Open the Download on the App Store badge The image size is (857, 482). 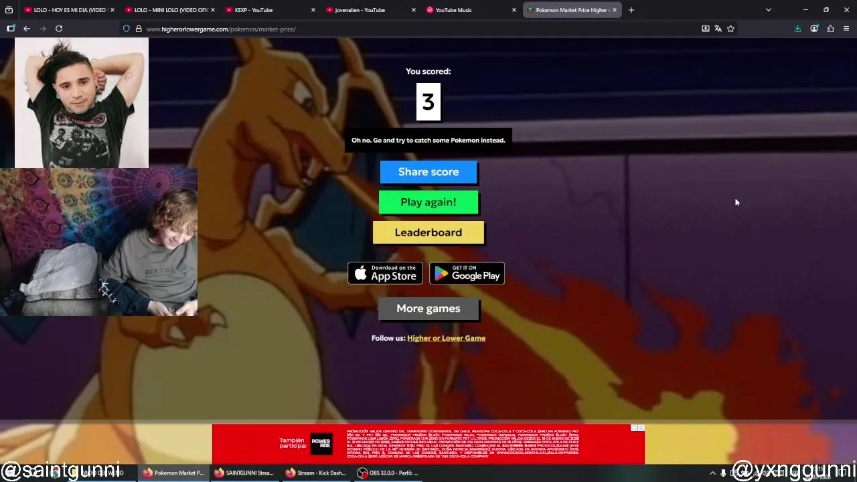pos(385,273)
